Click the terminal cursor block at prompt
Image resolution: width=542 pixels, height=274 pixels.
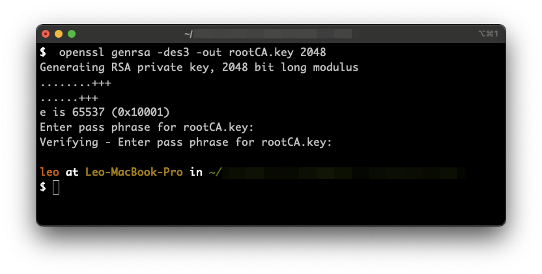pyautogui.click(x=56, y=187)
